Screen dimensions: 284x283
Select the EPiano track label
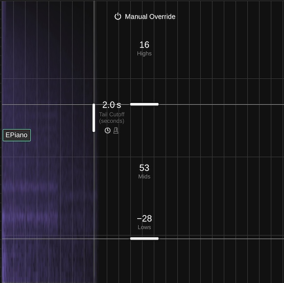click(x=17, y=135)
